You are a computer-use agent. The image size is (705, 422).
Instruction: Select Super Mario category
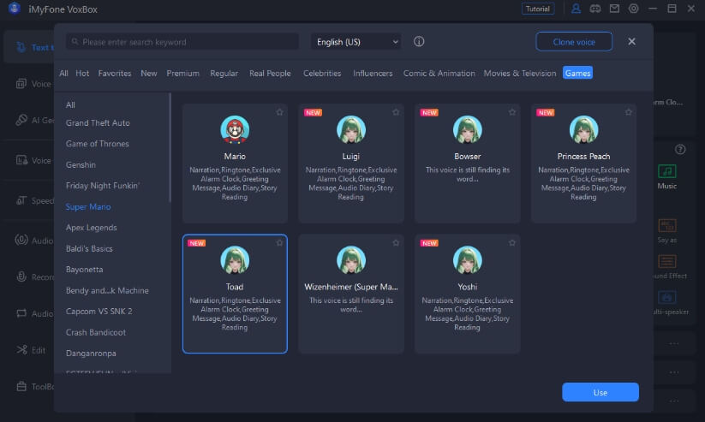(x=88, y=207)
